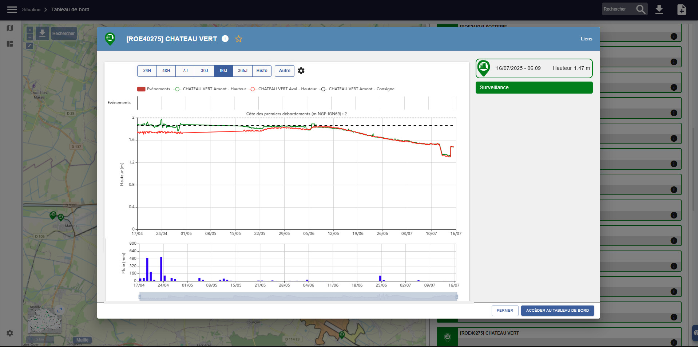Show station info icon next to CHATEAU VERT title
Image resolution: width=698 pixels, height=347 pixels.
(x=225, y=39)
